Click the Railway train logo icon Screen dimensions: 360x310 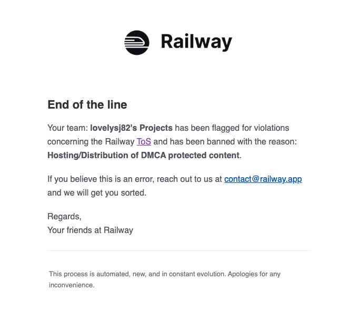point(137,42)
